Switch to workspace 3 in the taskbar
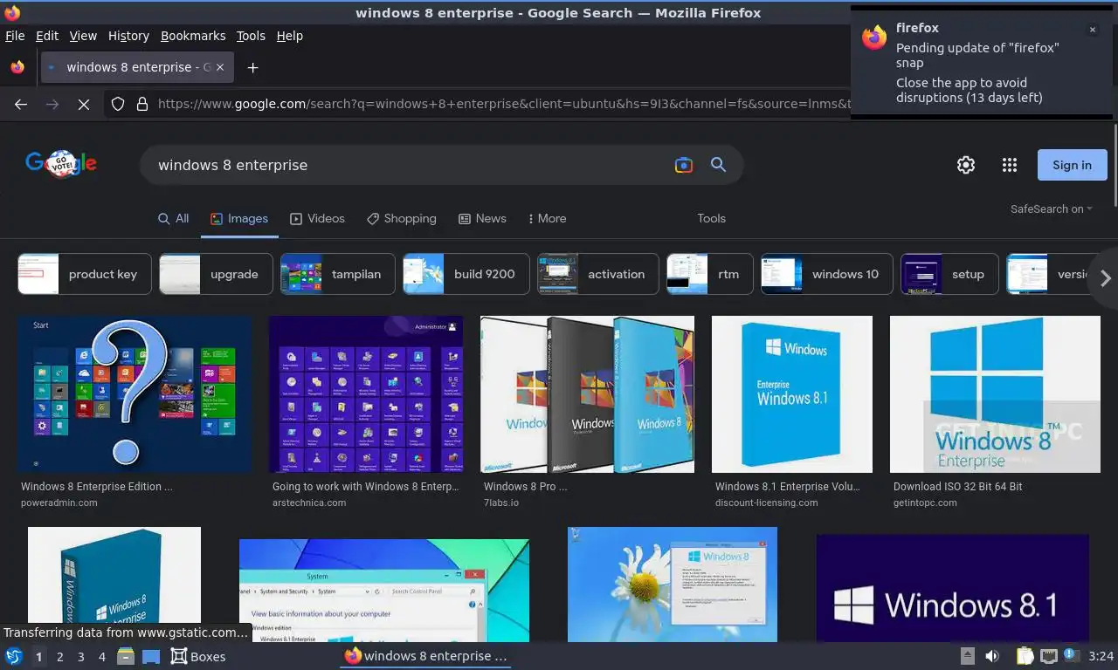The height and width of the screenshot is (670, 1118). pyautogui.click(x=80, y=657)
